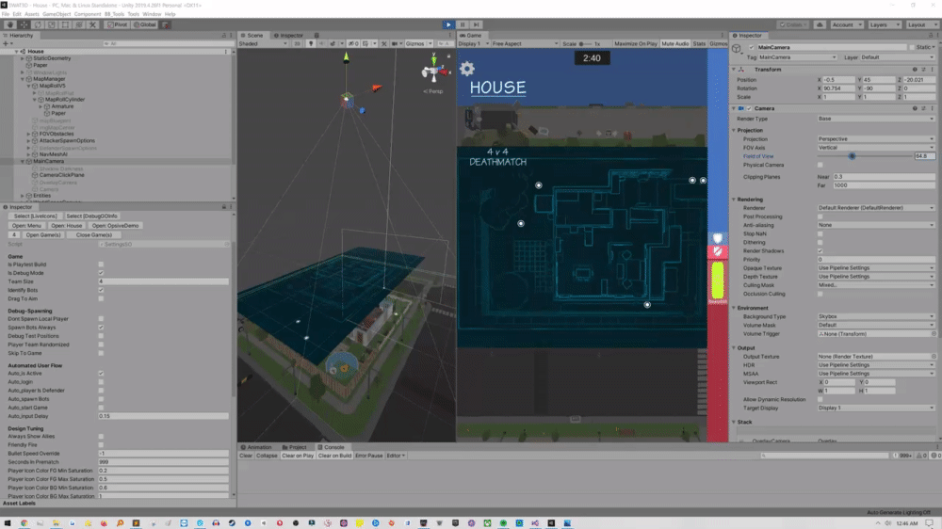Open the scene camera settings icon
This screenshot has height=529, width=942.
tap(396, 44)
